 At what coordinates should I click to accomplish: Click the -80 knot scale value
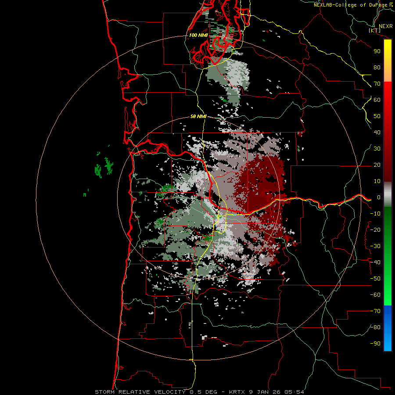[x=375, y=327]
